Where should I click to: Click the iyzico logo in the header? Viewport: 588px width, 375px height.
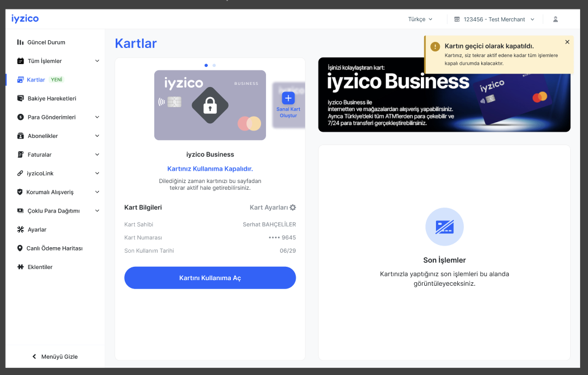point(25,19)
